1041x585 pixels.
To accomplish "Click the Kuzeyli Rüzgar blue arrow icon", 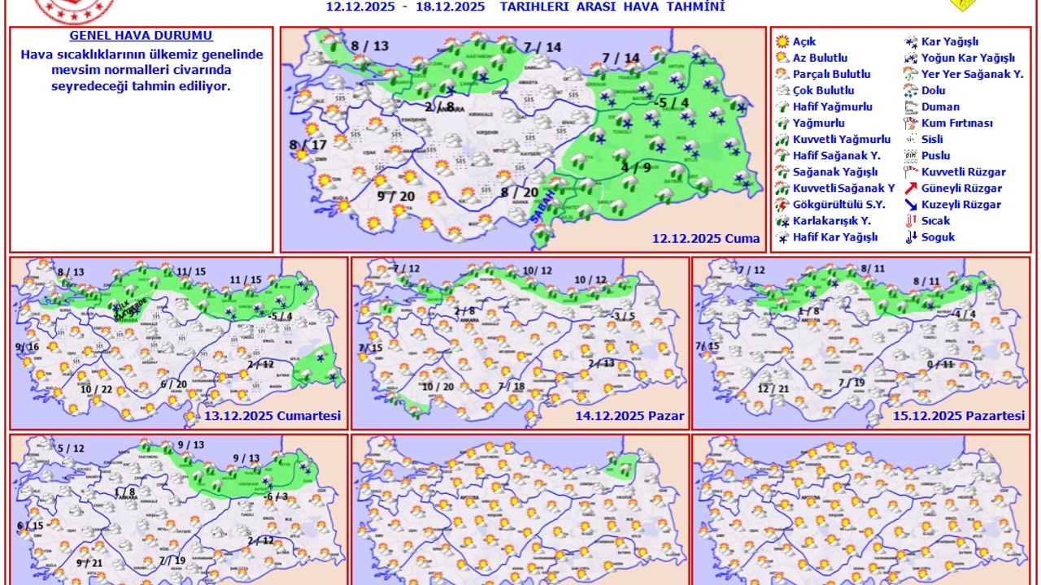I will tap(911, 205).
